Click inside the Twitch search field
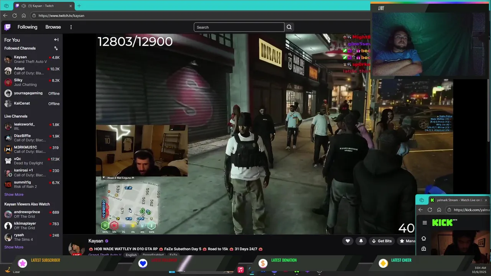The image size is (491, 276). (239, 27)
